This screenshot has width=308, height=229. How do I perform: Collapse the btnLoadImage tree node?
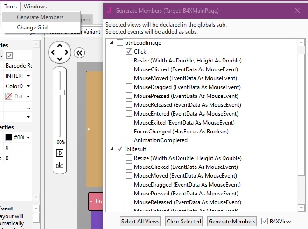112,43
